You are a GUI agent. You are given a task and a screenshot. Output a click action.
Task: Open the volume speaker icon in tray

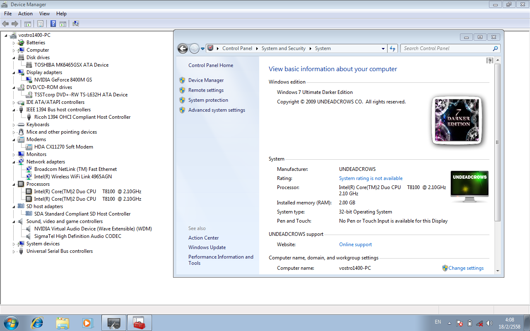489,323
